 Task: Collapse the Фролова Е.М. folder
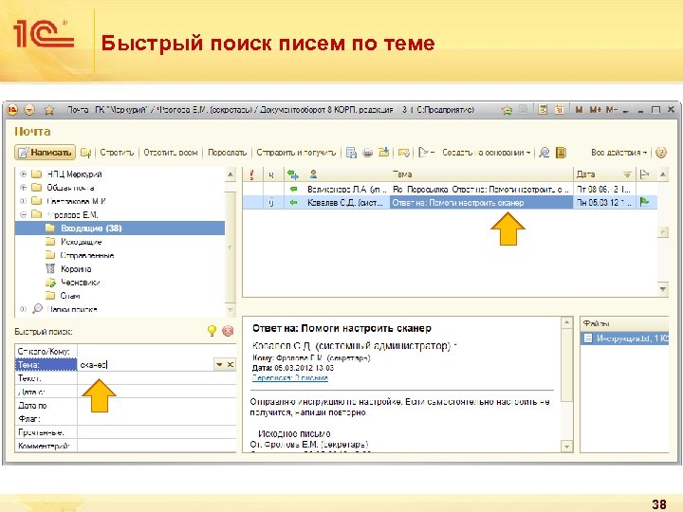click(24, 214)
